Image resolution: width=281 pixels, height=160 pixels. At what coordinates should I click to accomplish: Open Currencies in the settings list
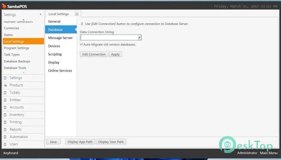23,28
